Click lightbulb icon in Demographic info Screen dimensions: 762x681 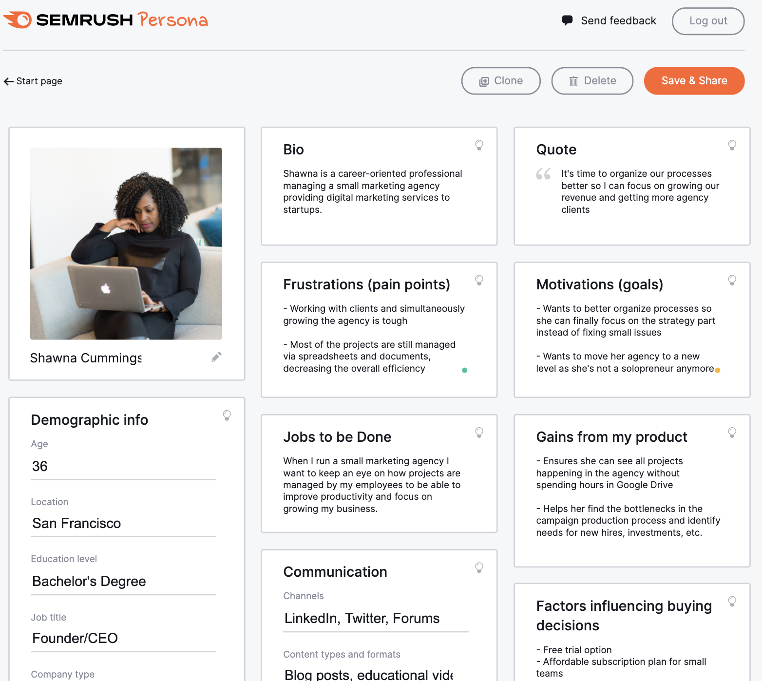(227, 415)
